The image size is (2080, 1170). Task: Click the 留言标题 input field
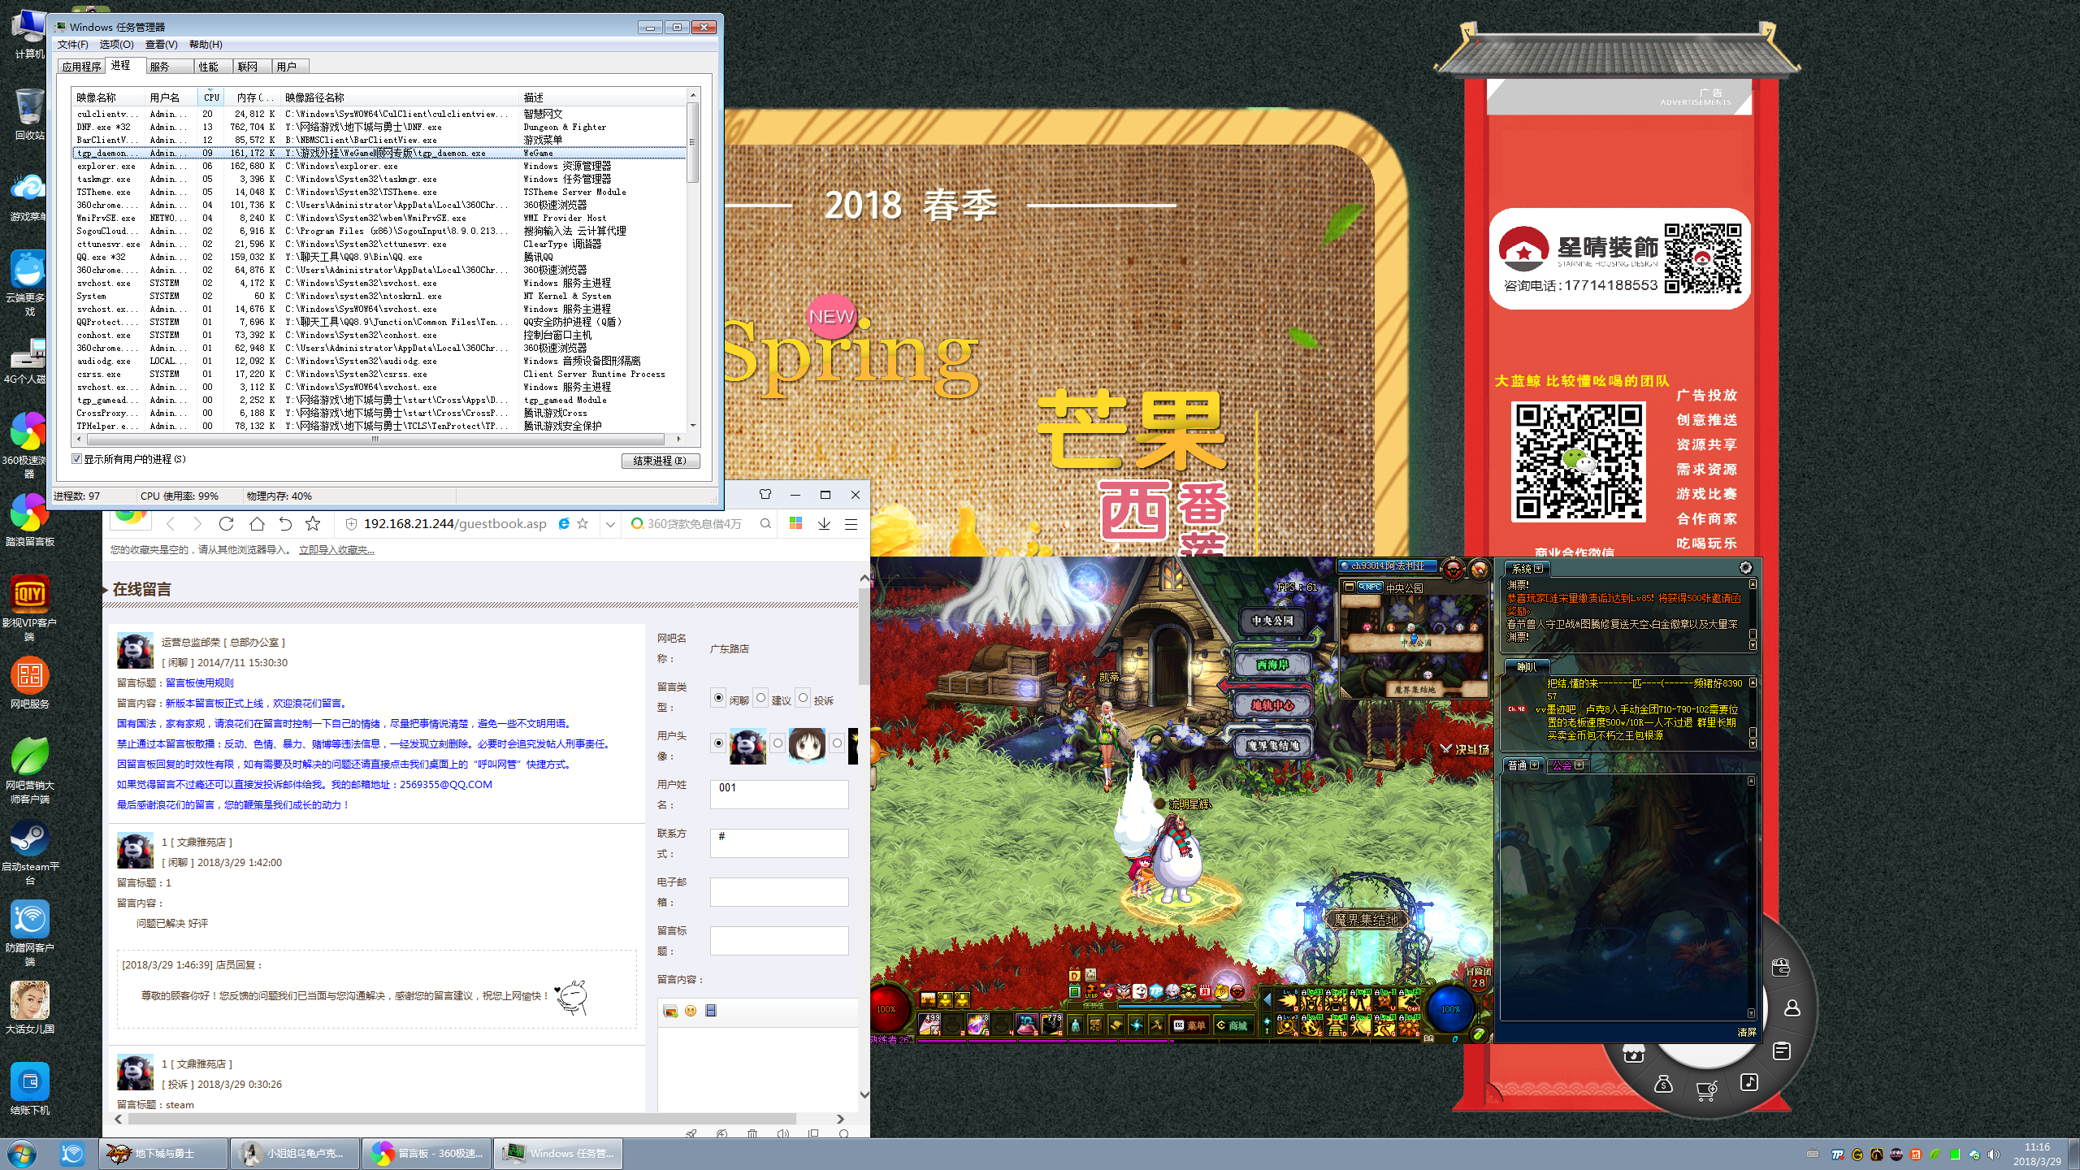pos(779,940)
